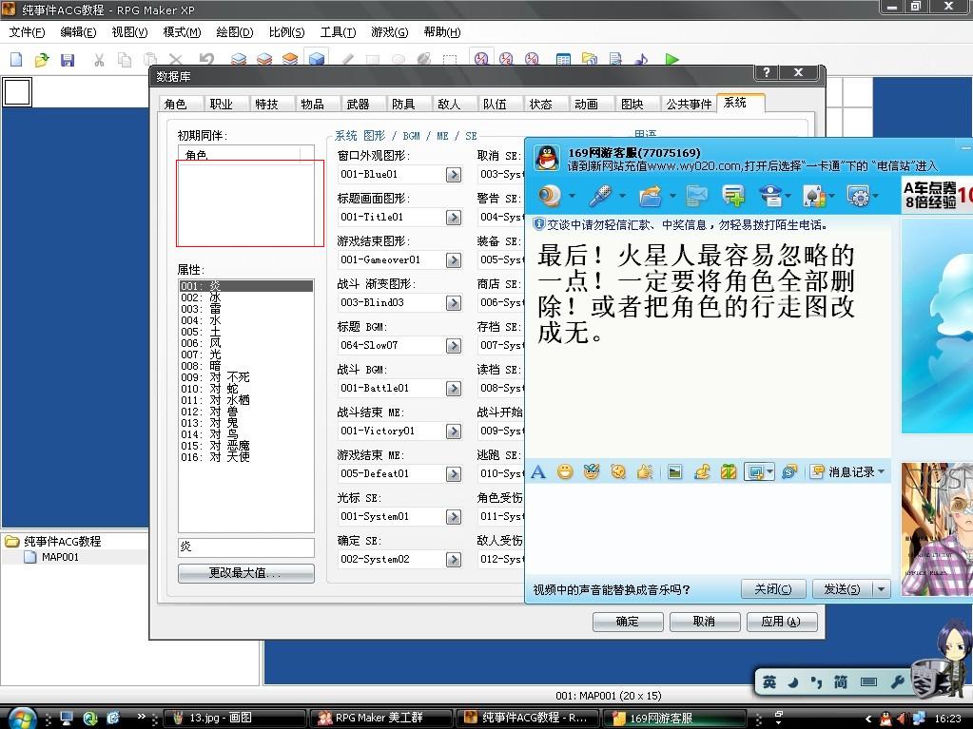
Task: Save the project with the floppy disk icon
Action: [67, 60]
